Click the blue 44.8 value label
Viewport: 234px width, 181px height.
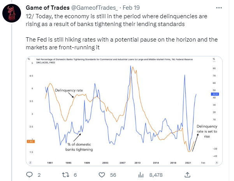215,94
